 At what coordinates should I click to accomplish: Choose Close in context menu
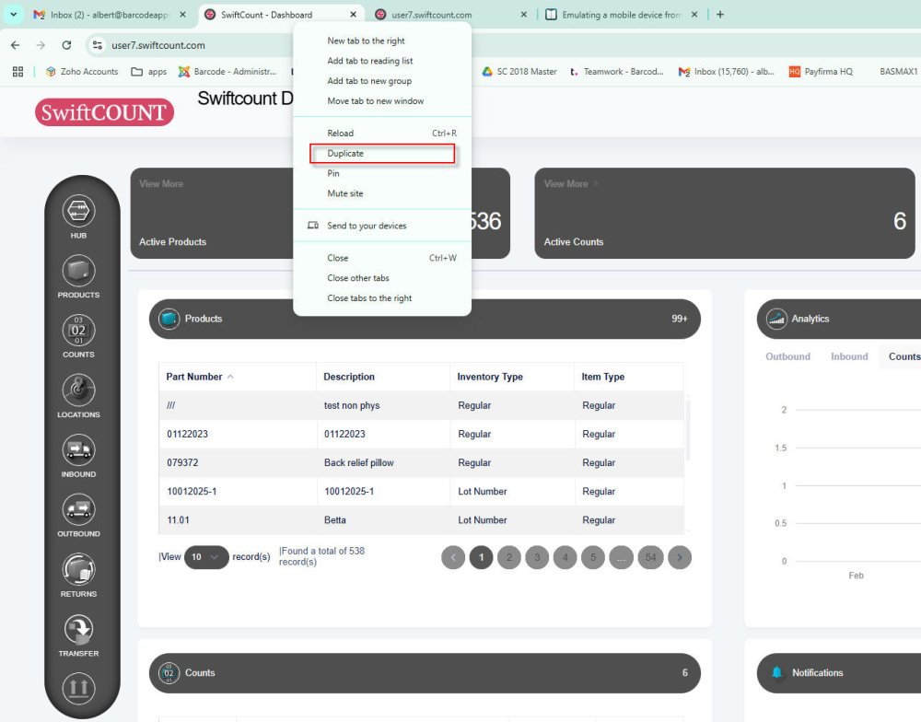pyautogui.click(x=382, y=258)
